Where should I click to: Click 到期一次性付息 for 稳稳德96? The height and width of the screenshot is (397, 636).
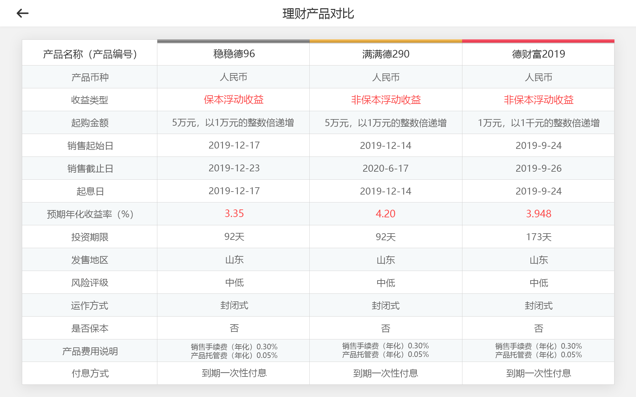point(234,373)
